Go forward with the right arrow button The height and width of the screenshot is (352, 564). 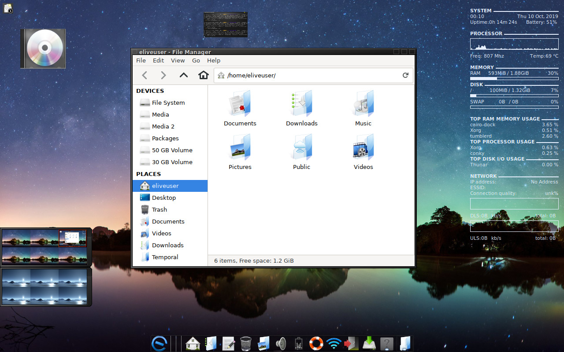[x=163, y=75]
